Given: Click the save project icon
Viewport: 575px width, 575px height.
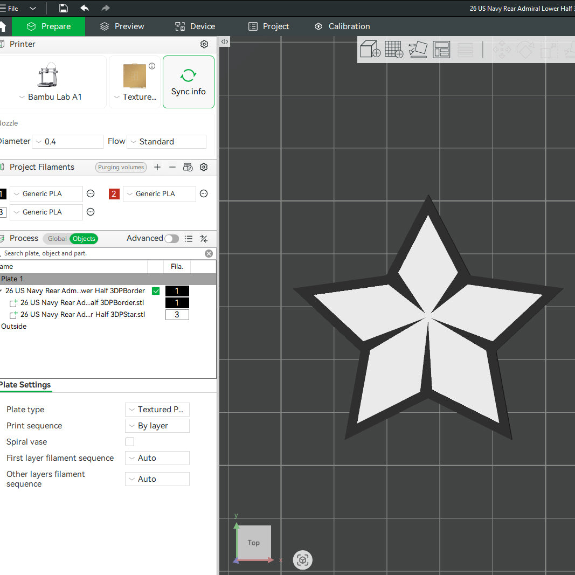Looking at the screenshot, I should click(64, 8).
